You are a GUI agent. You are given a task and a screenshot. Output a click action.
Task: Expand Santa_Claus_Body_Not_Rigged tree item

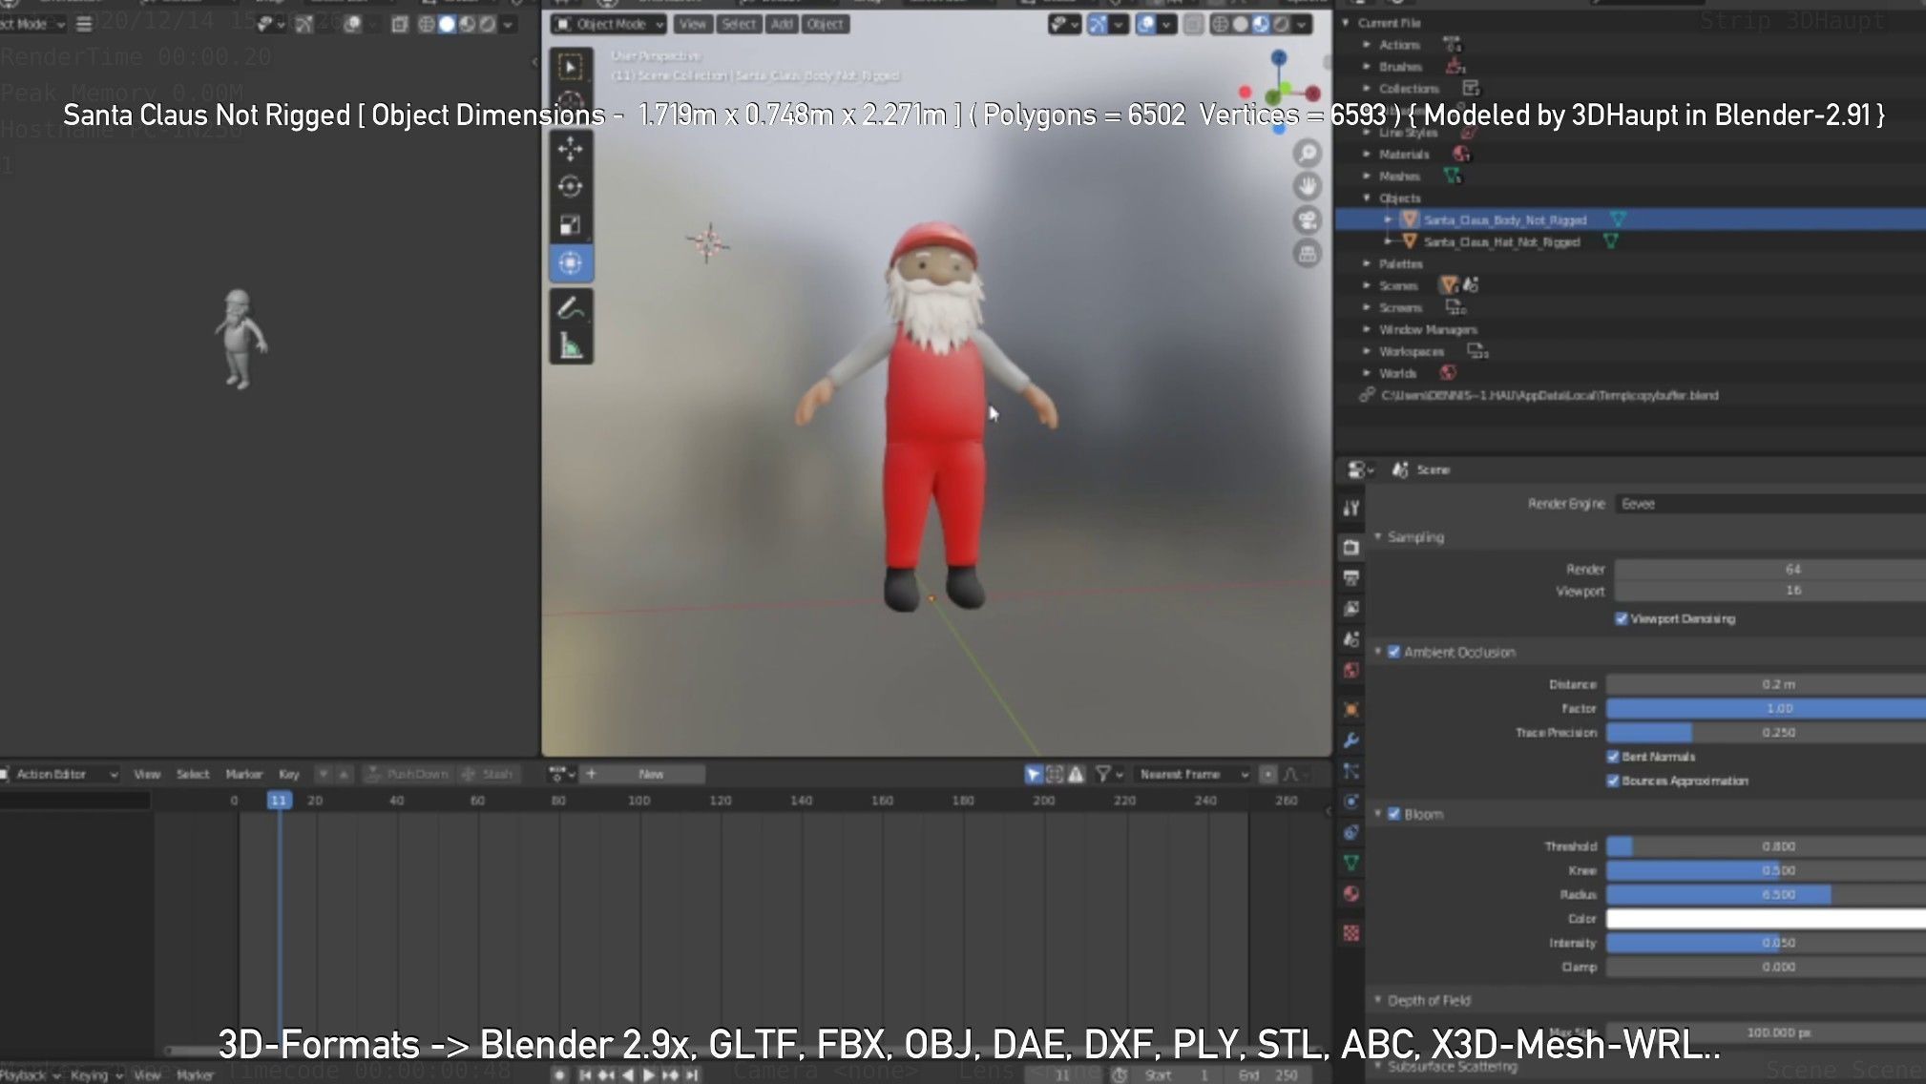[x=1389, y=219]
